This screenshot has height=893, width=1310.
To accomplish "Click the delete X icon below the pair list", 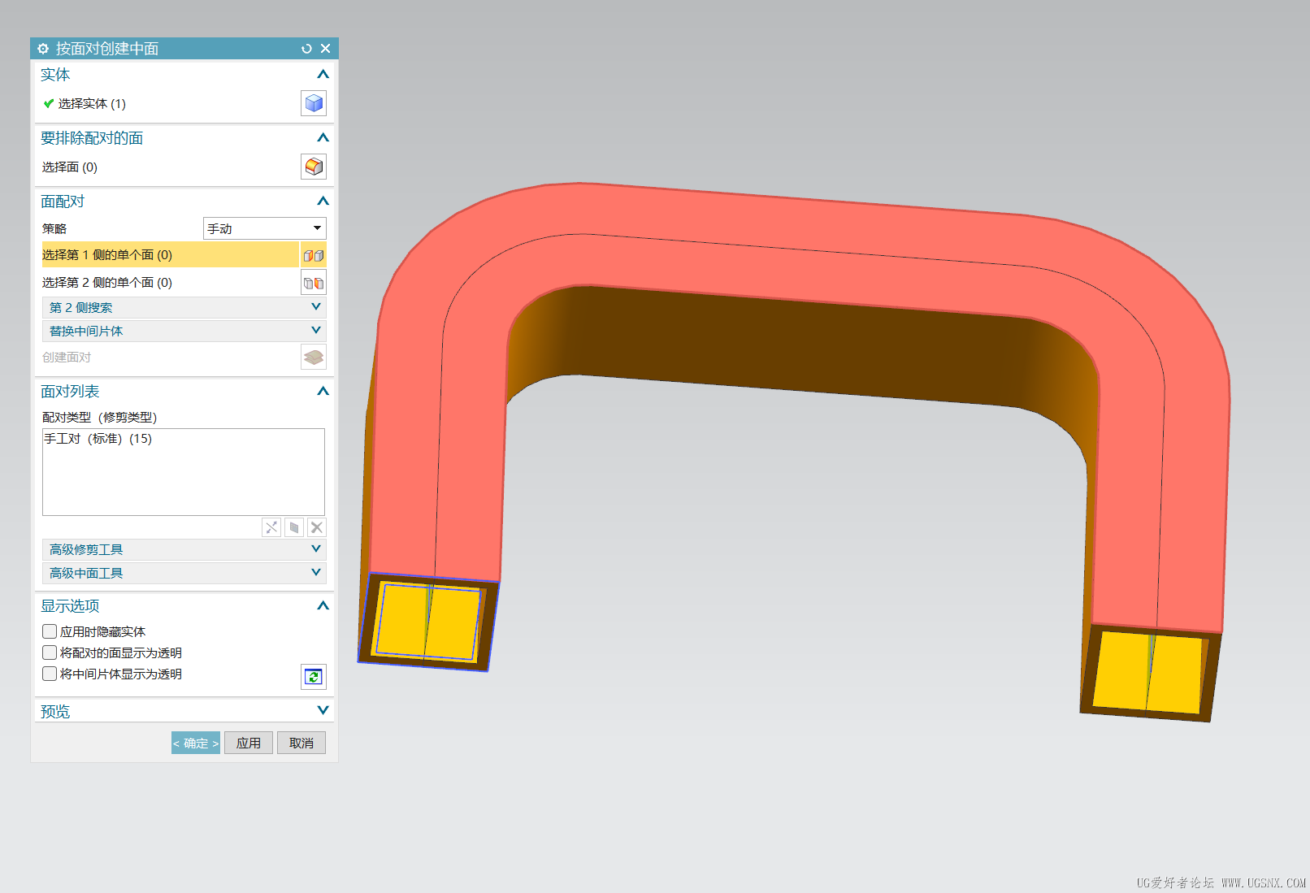I will tap(317, 527).
